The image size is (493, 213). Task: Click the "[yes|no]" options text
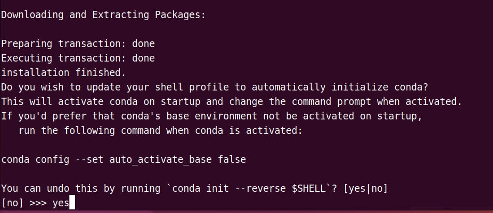(366, 189)
